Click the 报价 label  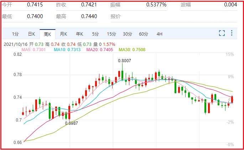tap(115, 16)
